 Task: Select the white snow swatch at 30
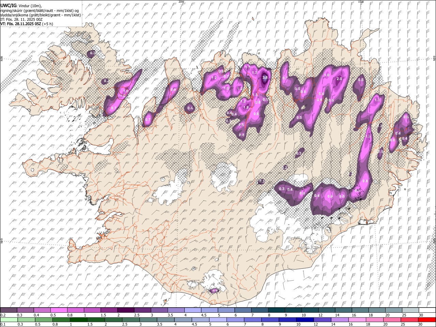pos(427,310)
